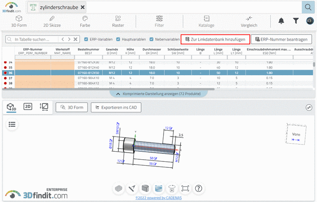Click the red status dot of row 37
The height and width of the screenshot is (202, 317).
point(5,78)
